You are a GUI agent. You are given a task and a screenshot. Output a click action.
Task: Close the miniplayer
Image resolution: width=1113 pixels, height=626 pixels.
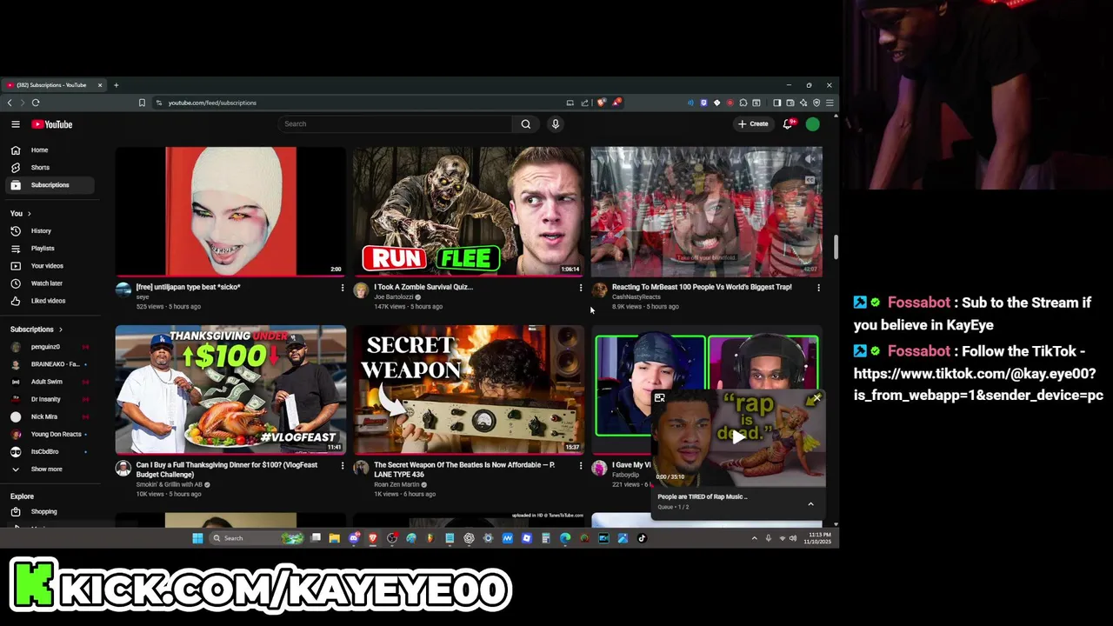pyautogui.click(x=816, y=399)
